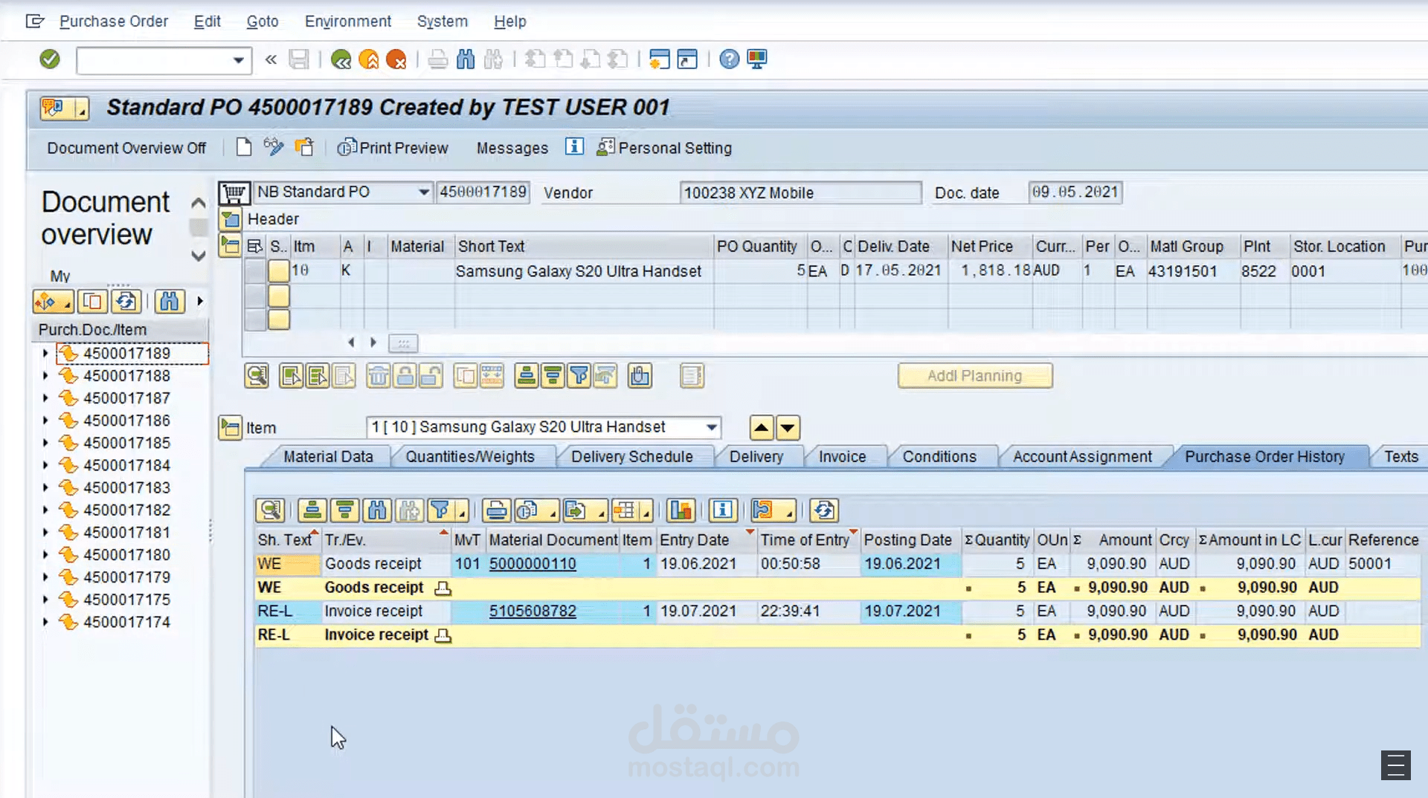Click the sort descending icon in history toolbar

[x=344, y=510]
